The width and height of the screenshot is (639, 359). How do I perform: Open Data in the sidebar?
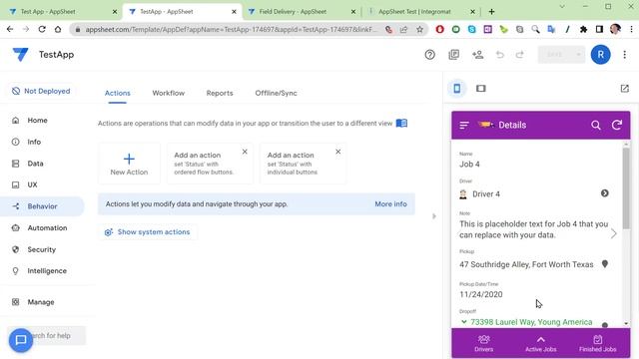pos(42,164)
